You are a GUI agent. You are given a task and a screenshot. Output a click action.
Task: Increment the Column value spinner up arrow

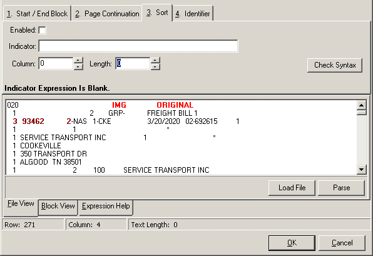(x=78, y=61)
